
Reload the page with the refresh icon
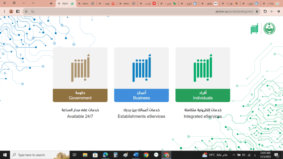tap(265, 11)
